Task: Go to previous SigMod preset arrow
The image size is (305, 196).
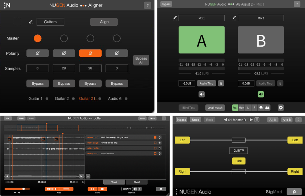Action: click(225, 120)
